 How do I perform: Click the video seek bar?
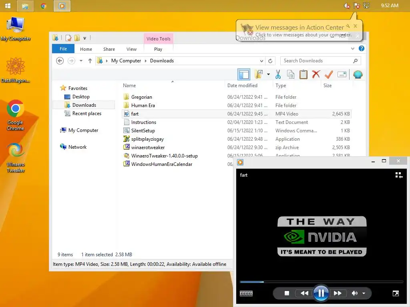click(322, 282)
